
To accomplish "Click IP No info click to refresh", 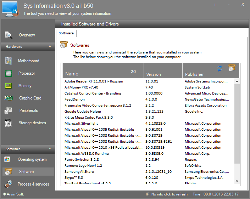I will click(x=167, y=194).
